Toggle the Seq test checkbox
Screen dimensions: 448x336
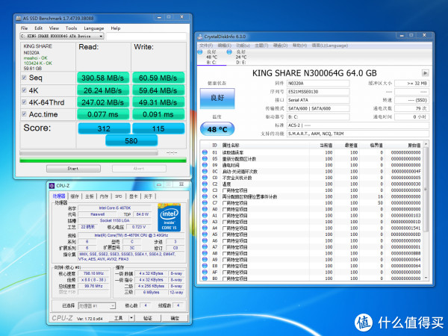tap(25, 78)
